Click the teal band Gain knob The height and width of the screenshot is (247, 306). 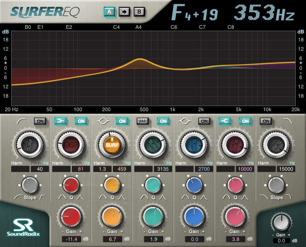tap(153, 217)
